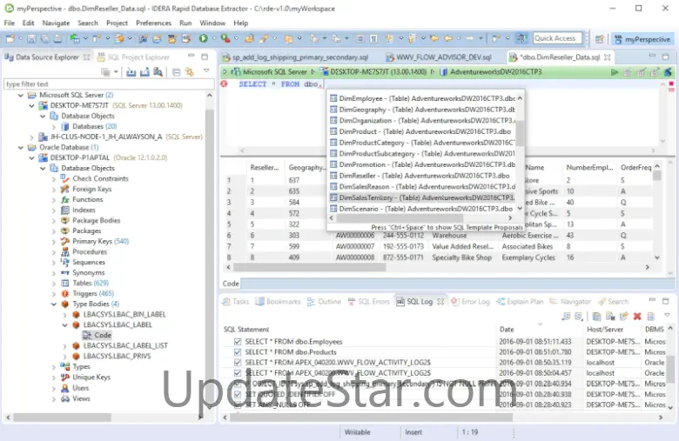Maximize the SQL Log panel view

click(x=666, y=301)
